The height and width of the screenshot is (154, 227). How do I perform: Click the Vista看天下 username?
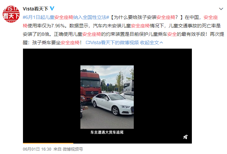pyautogui.click(x=35, y=9)
